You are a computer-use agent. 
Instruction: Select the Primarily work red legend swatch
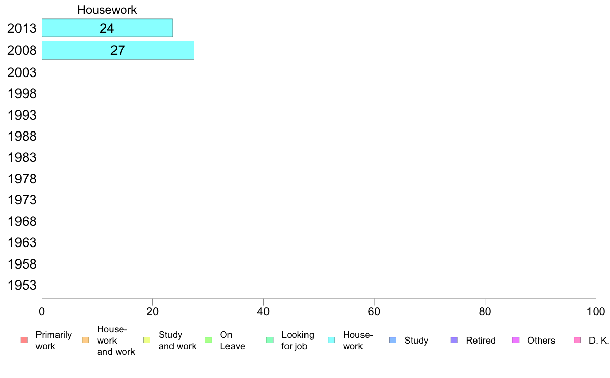(24, 340)
